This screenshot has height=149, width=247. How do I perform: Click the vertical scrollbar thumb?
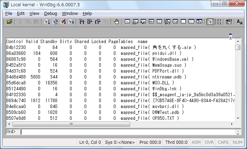(x=238, y=47)
